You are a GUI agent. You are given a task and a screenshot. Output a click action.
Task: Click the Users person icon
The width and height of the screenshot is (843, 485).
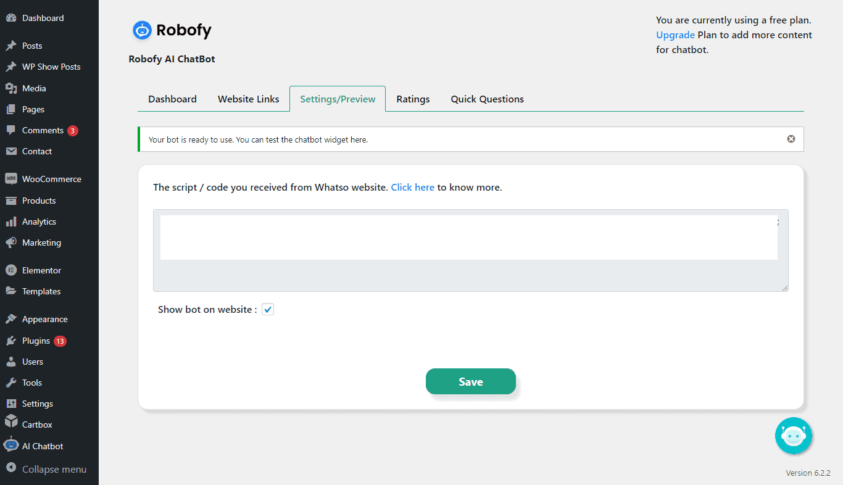(x=11, y=362)
